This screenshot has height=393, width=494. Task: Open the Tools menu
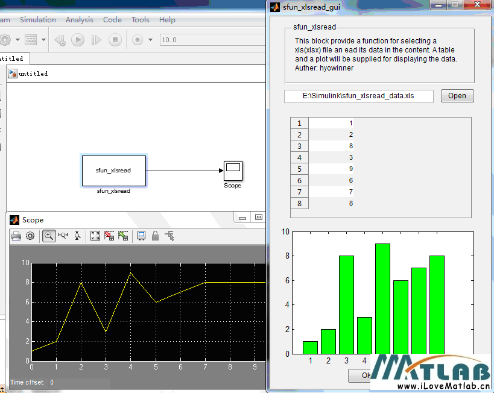tap(140, 20)
